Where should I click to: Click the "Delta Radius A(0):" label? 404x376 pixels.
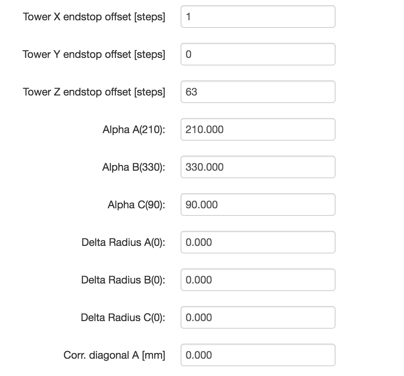(123, 243)
